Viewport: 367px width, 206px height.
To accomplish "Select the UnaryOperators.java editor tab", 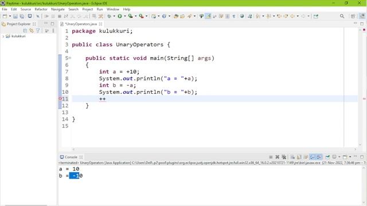I will (x=80, y=24).
